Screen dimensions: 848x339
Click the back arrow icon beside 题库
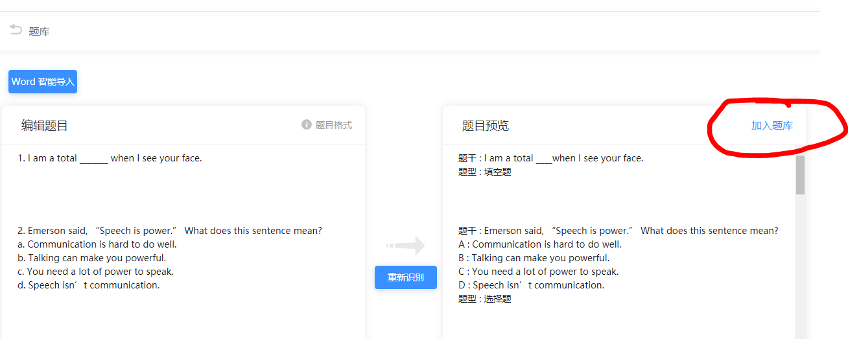pos(16,30)
